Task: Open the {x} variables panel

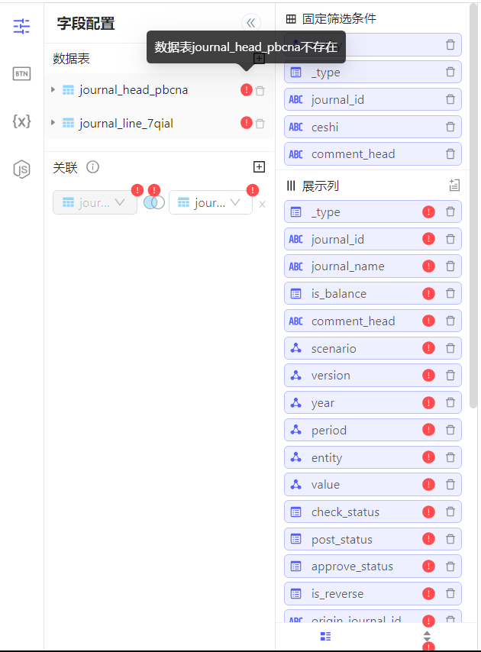Action: click(21, 121)
